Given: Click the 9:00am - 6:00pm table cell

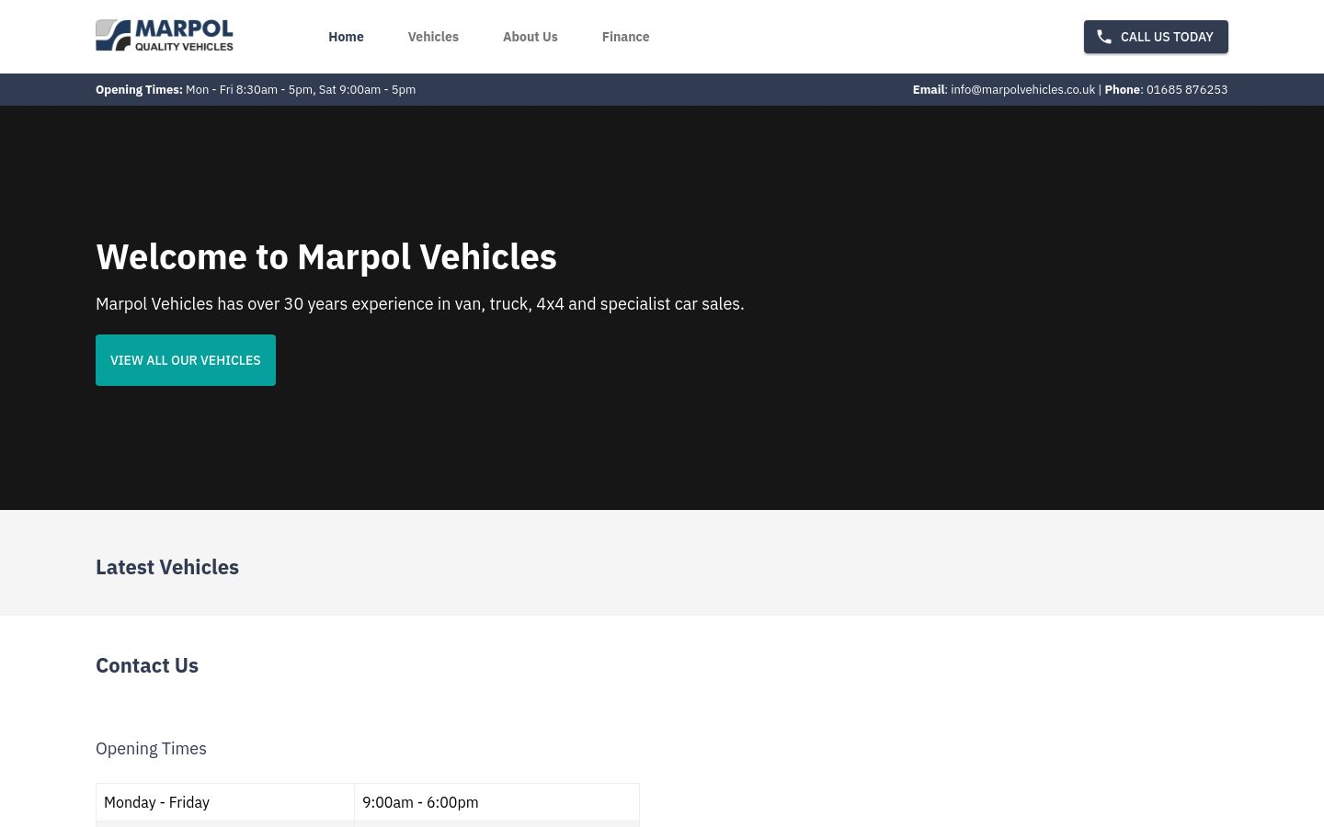Looking at the screenshot, I should [496, 802].
